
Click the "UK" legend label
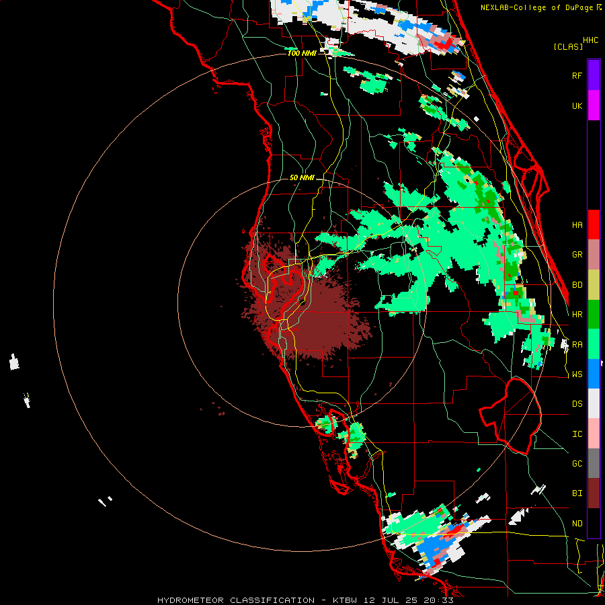tap(577, 106)
